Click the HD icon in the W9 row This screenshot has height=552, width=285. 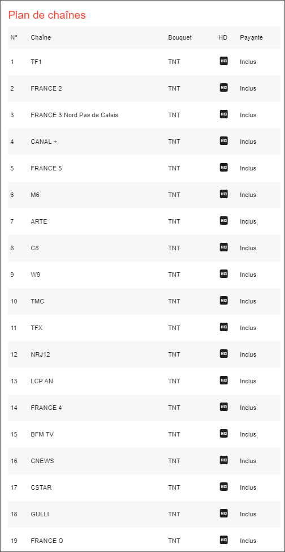click(223, 274)
